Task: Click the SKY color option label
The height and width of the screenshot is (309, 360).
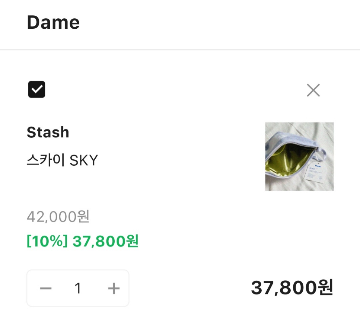Action: pyautogui.click(x=84, y=160)
